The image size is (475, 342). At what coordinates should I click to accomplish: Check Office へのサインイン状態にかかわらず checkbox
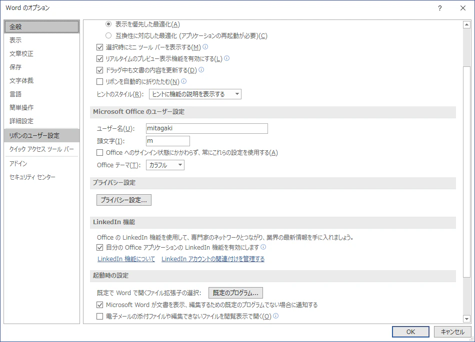point(99,153)
